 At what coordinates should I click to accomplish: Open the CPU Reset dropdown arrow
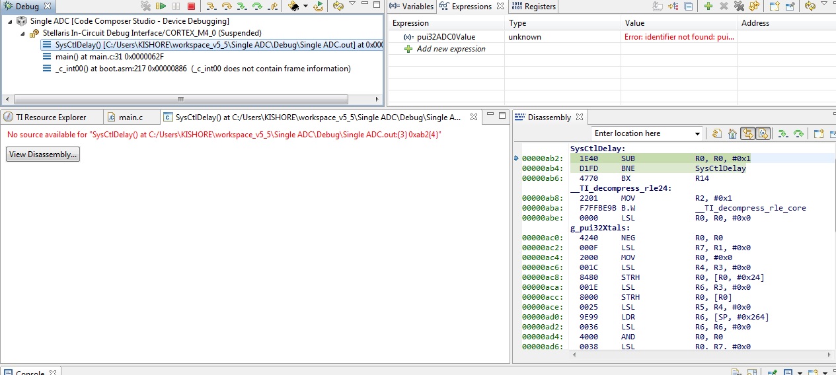[x=305, y=7]
